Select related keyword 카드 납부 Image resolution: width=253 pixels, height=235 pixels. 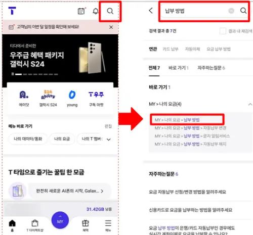[x=171, y=49]
